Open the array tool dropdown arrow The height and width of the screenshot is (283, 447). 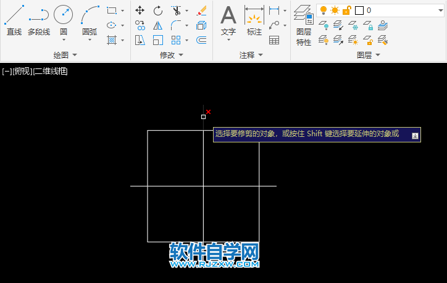(186, 41)
